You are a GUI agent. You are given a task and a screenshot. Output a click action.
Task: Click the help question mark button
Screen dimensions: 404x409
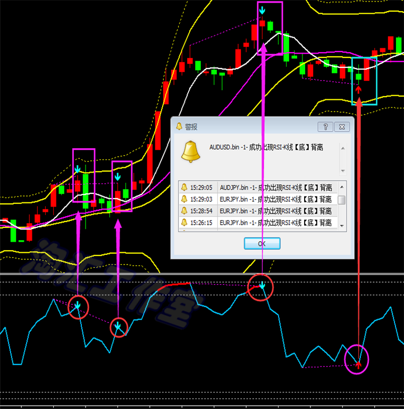click(325, 127)
